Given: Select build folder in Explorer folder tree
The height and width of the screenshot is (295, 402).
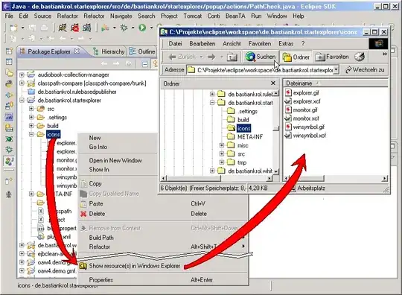Looking at the screenshot, I should coord(243,120).
